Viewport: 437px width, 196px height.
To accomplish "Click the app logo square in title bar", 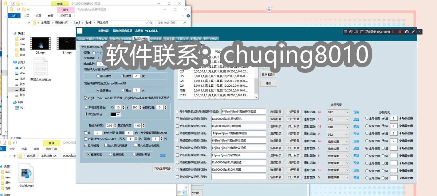I will pyautogui.click(x=80, y=31).
